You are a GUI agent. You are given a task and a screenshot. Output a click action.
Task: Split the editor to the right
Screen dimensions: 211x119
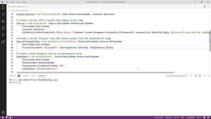[204, 7]
